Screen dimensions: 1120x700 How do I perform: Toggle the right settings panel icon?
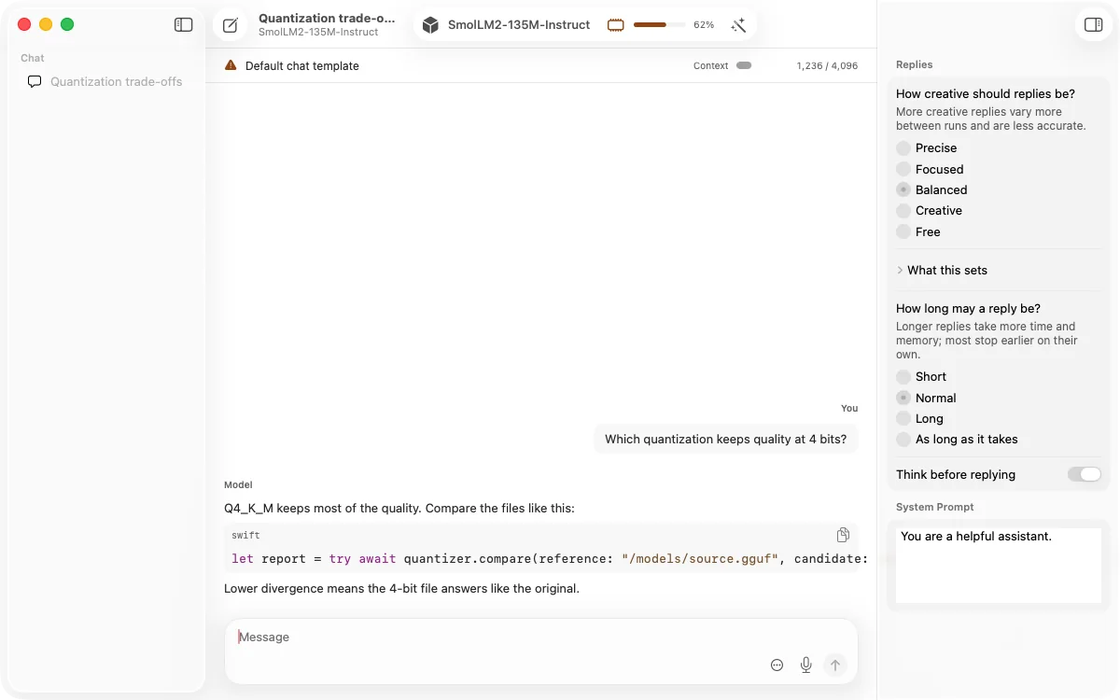pyautogui.click(x=1094, y=25)
